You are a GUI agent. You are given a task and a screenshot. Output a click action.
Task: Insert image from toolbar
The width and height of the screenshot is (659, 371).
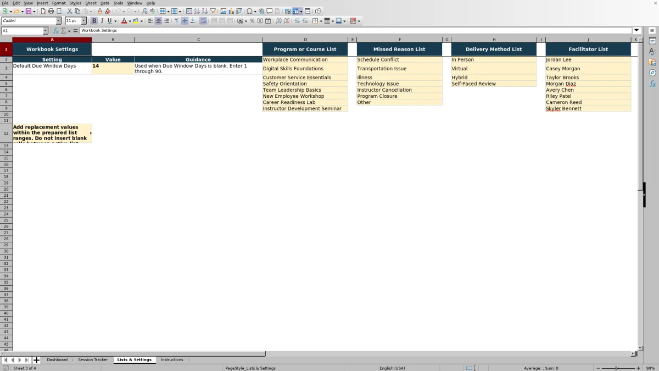[x=223, y=11]
